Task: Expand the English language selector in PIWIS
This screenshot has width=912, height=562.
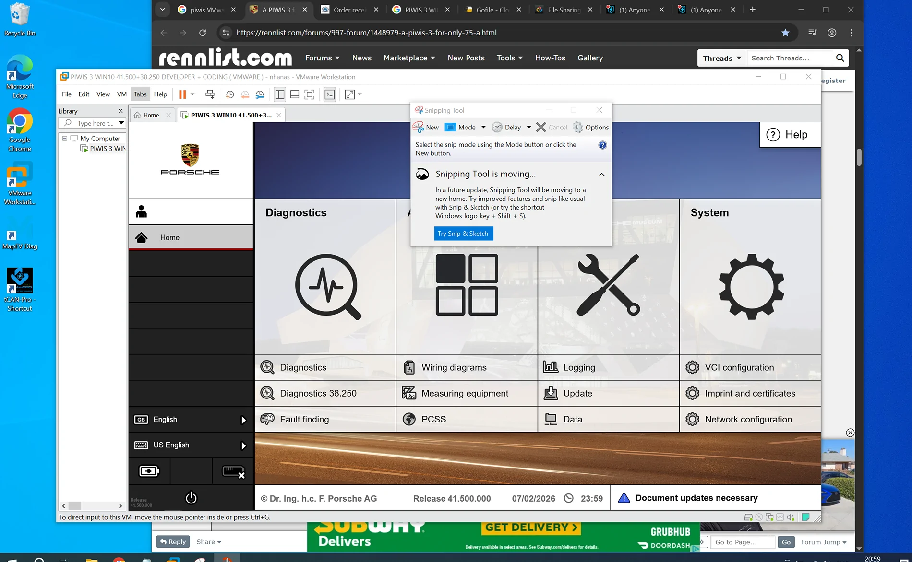Action: tap(243, 420)
